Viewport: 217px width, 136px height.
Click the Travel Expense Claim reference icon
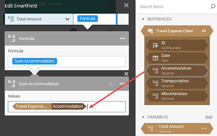[150, 31]
